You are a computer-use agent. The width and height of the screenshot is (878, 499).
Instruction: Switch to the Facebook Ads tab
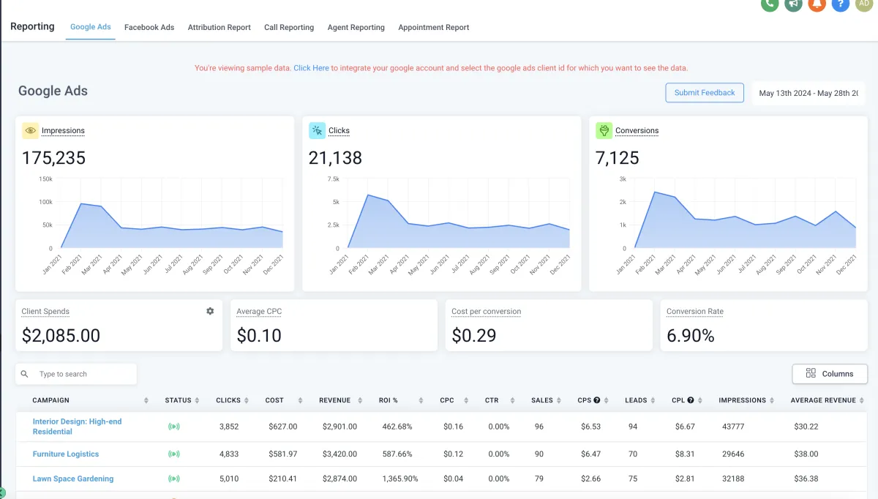coord(149,27)
